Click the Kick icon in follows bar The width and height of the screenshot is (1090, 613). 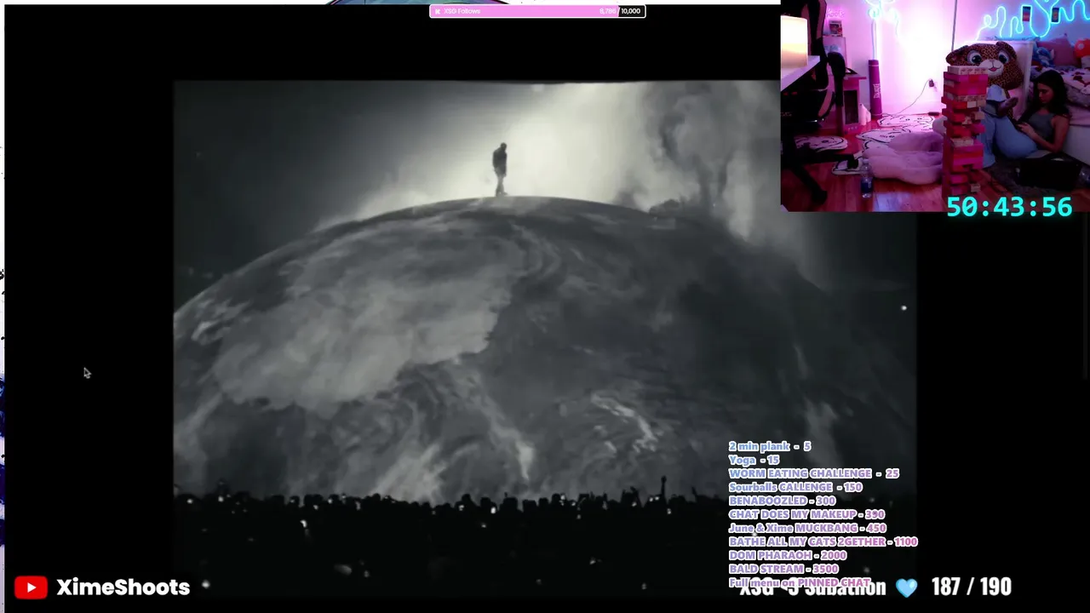(x=437, y=11)
